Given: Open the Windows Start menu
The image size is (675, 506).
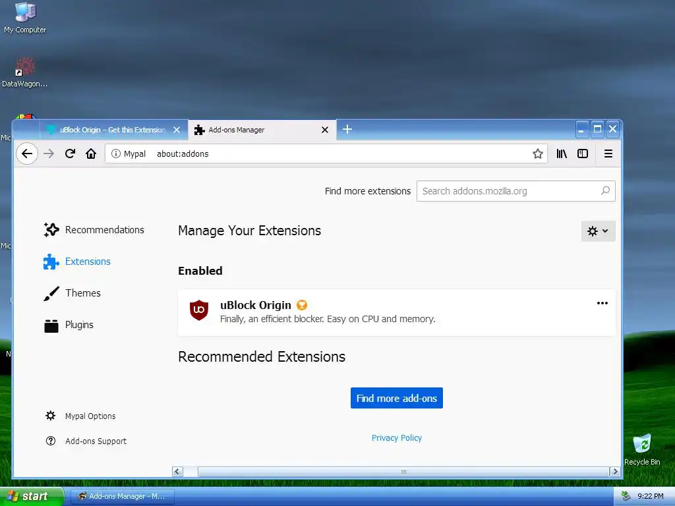Looking at the screenshot, I should click(32, 496).
